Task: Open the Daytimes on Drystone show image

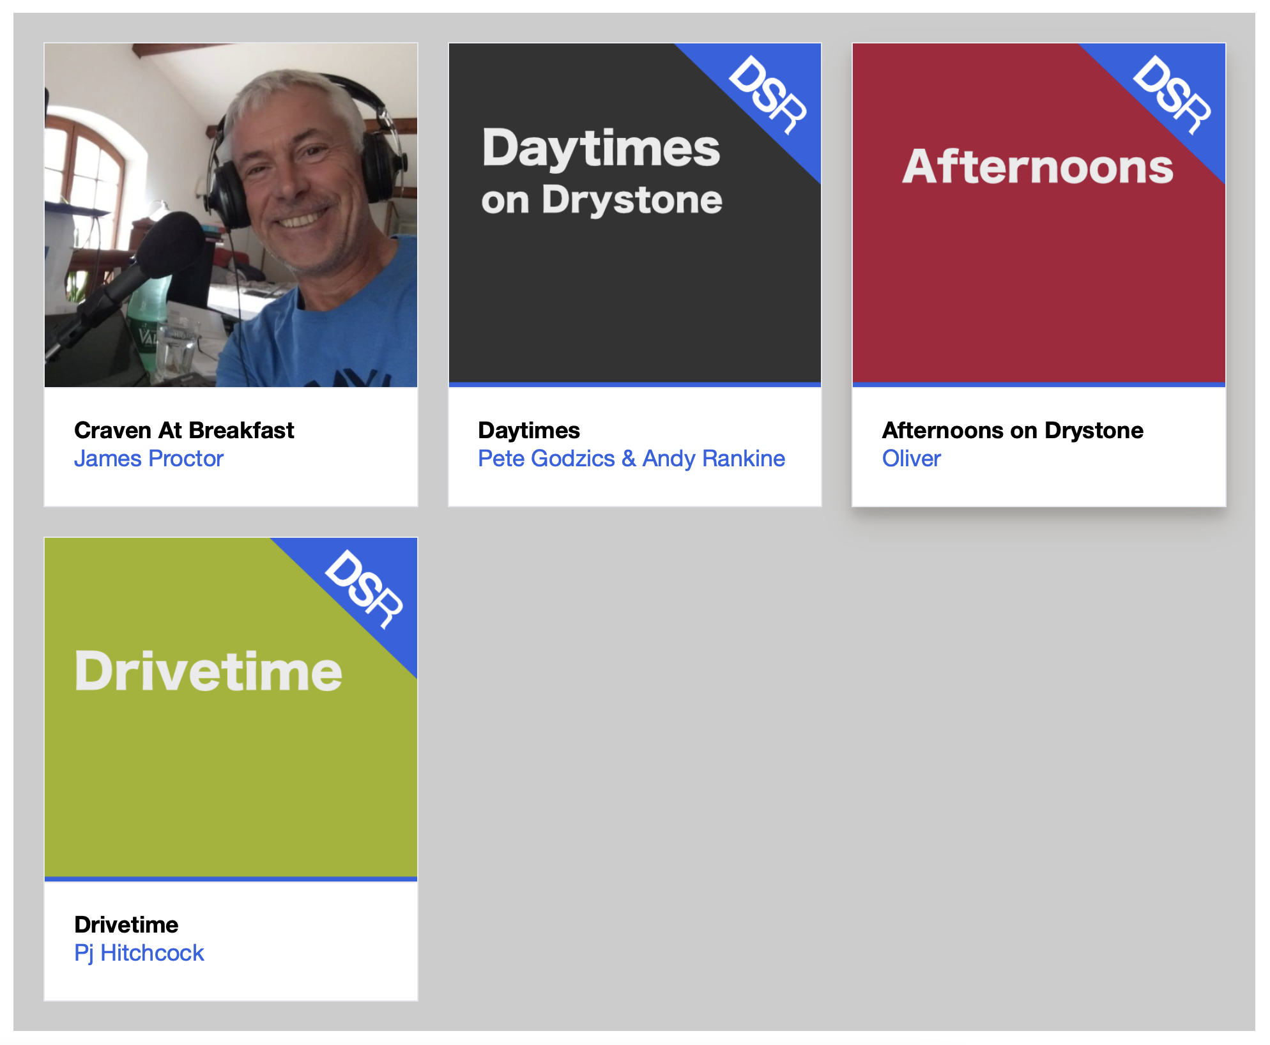Action: click(x=634, y=215)
